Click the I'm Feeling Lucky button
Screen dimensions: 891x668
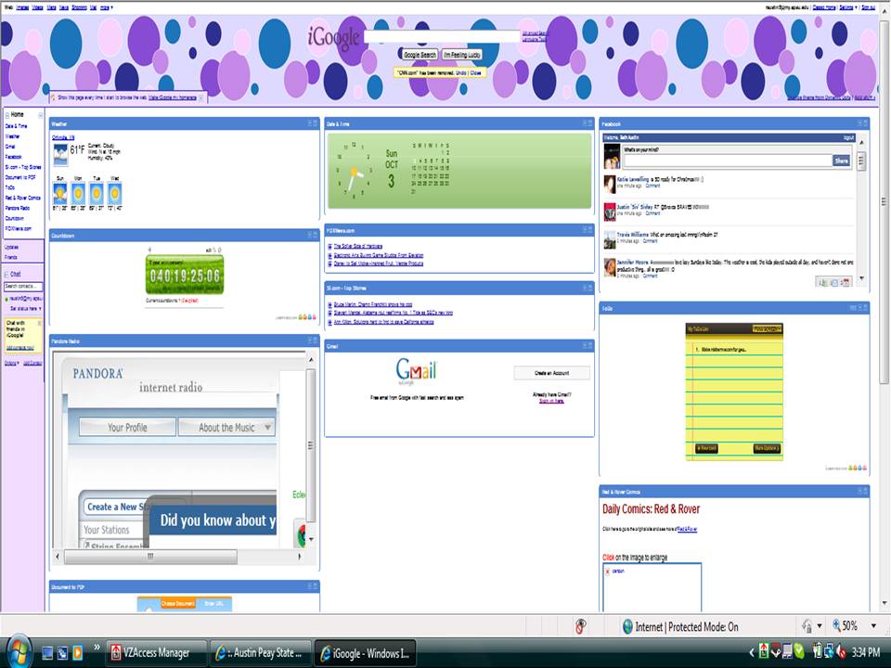[462, 55]
